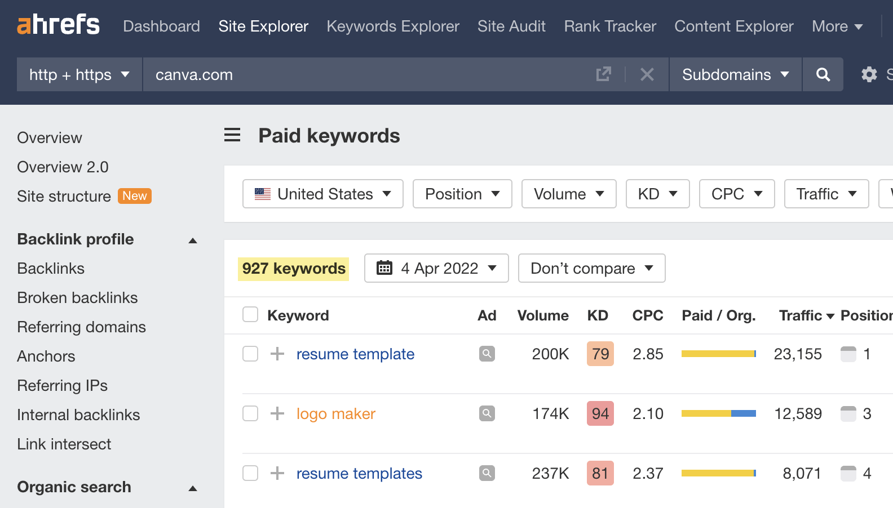Expand logo maker row plus icon
This screenshot has width=893, height=508.
click(x=277, y=413)
